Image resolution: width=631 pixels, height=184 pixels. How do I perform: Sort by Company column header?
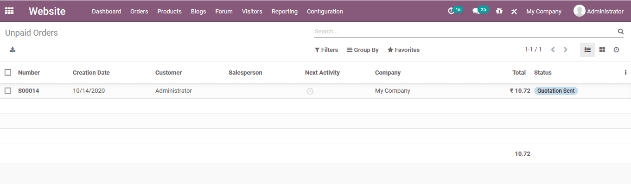[x=388, y=72]
